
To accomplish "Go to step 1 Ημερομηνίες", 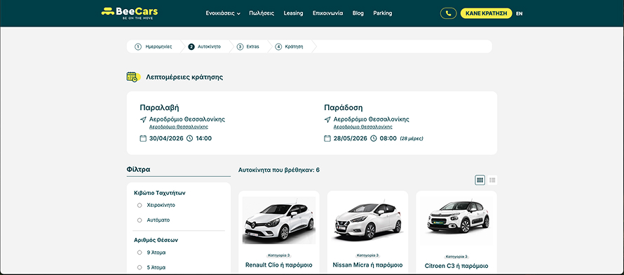I will point(154,46).
